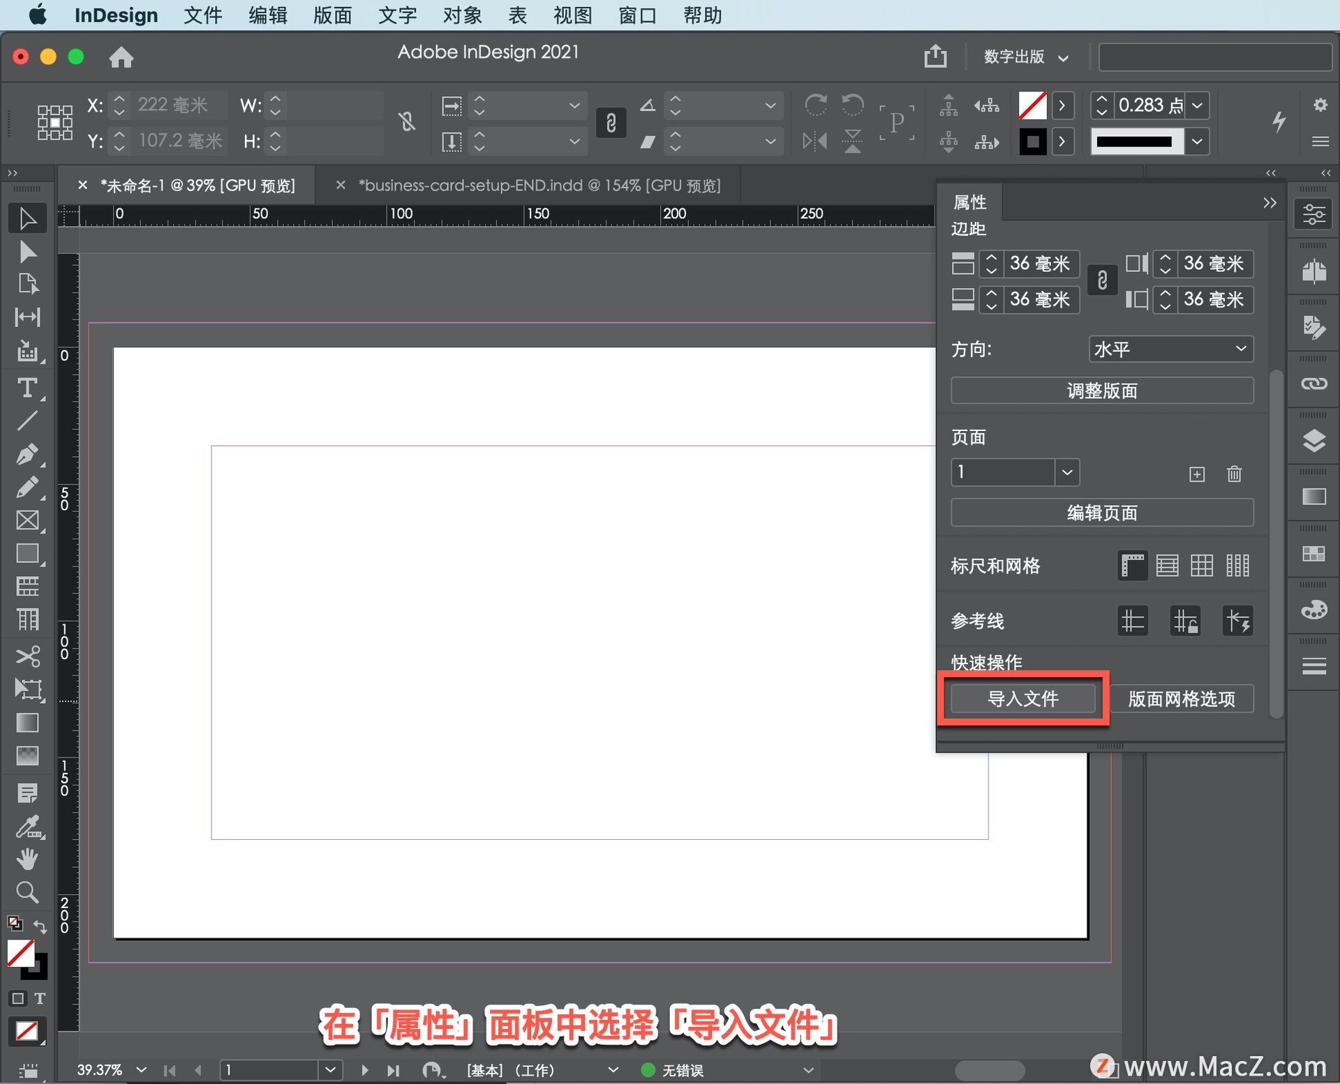1340x1084 pixels.
Task: Open the 无错误 preflight dropdown
Action: 807,1069
